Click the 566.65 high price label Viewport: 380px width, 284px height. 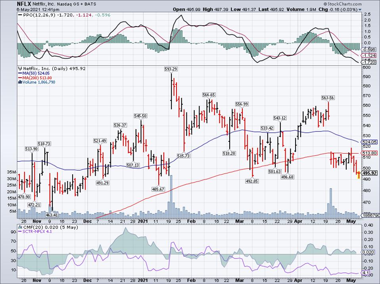click(x=209, y=95)
